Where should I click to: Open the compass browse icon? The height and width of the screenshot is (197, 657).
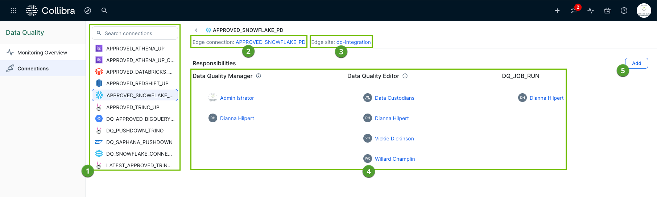pos(88,11)
